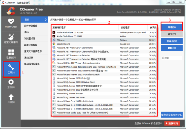Open the Options gear section
Viewport: 186px width, 129px height.
(x=11, y=84)
